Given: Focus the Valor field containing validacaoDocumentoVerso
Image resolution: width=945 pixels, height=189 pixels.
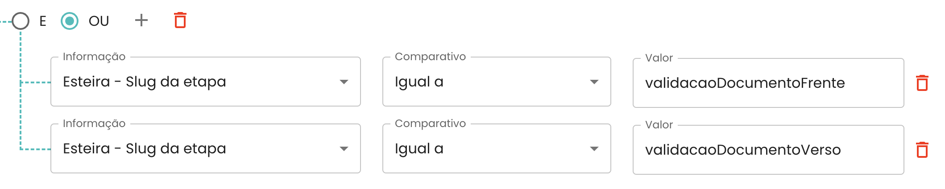Looking at the screenshot, I should pyautogui.click(x=767, y=150).
